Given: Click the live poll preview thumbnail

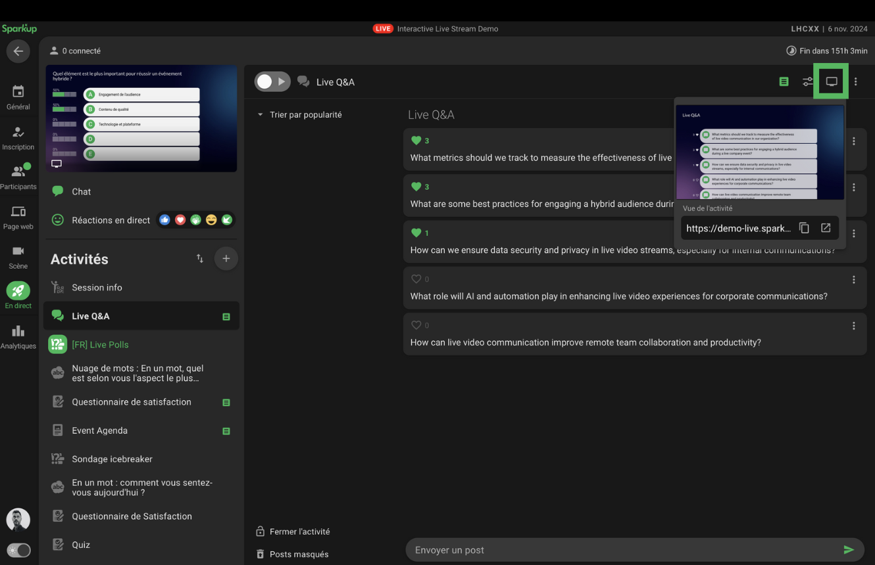Looking at the screenshot, I should 141,118.
